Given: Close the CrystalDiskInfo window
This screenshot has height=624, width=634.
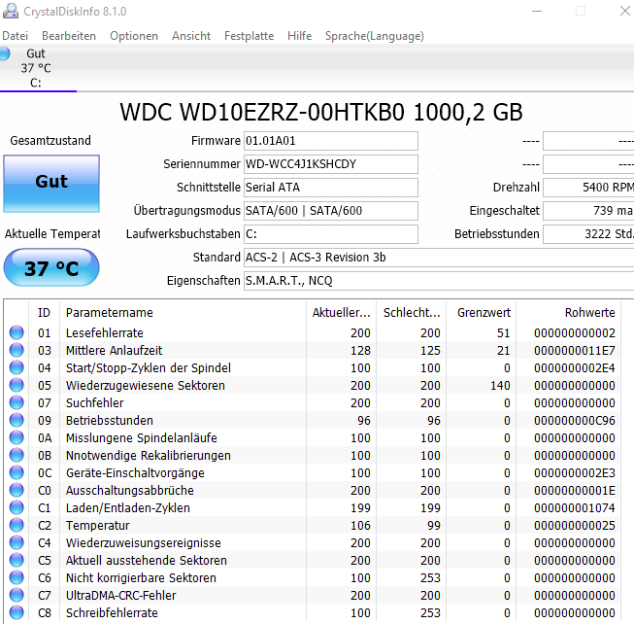Looking at the screenshot, I should (x=625, y=12).
